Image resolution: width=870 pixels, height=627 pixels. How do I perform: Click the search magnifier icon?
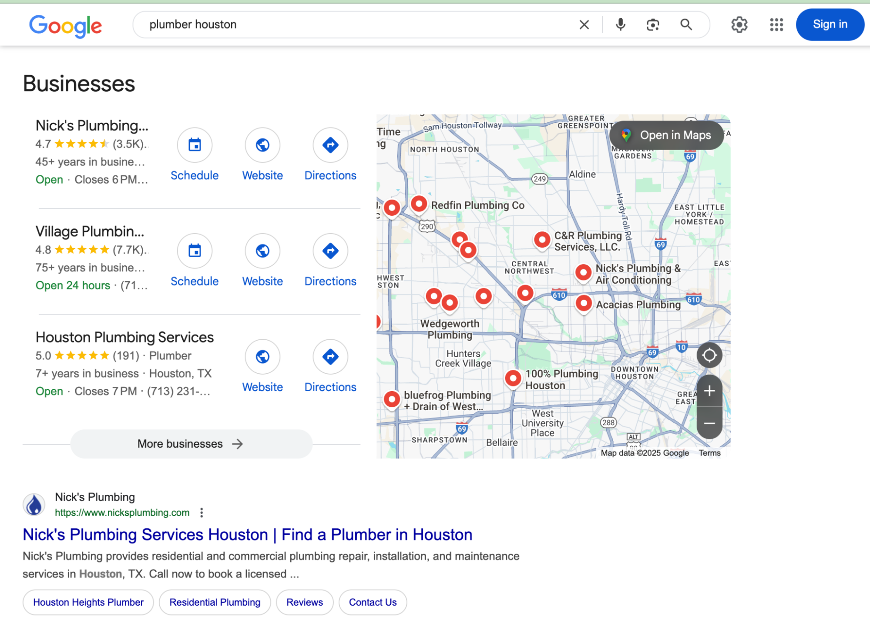pos(686,25)
